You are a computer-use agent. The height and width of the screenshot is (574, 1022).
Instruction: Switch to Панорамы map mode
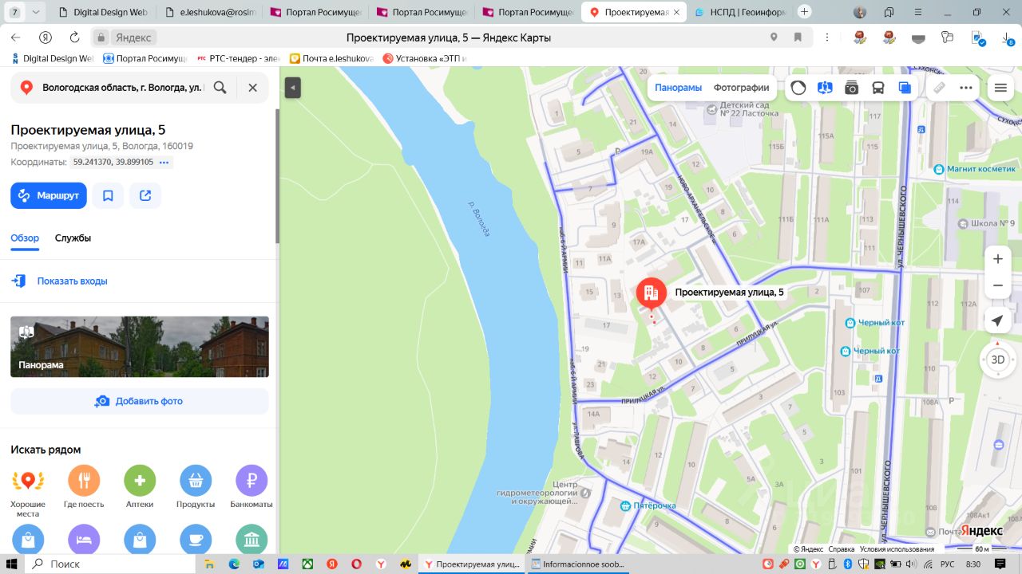click(678, 88)
